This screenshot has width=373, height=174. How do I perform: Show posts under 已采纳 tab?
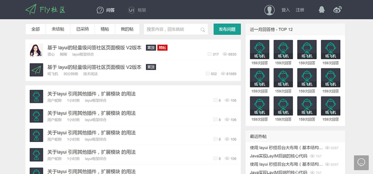tap(82, 29)
